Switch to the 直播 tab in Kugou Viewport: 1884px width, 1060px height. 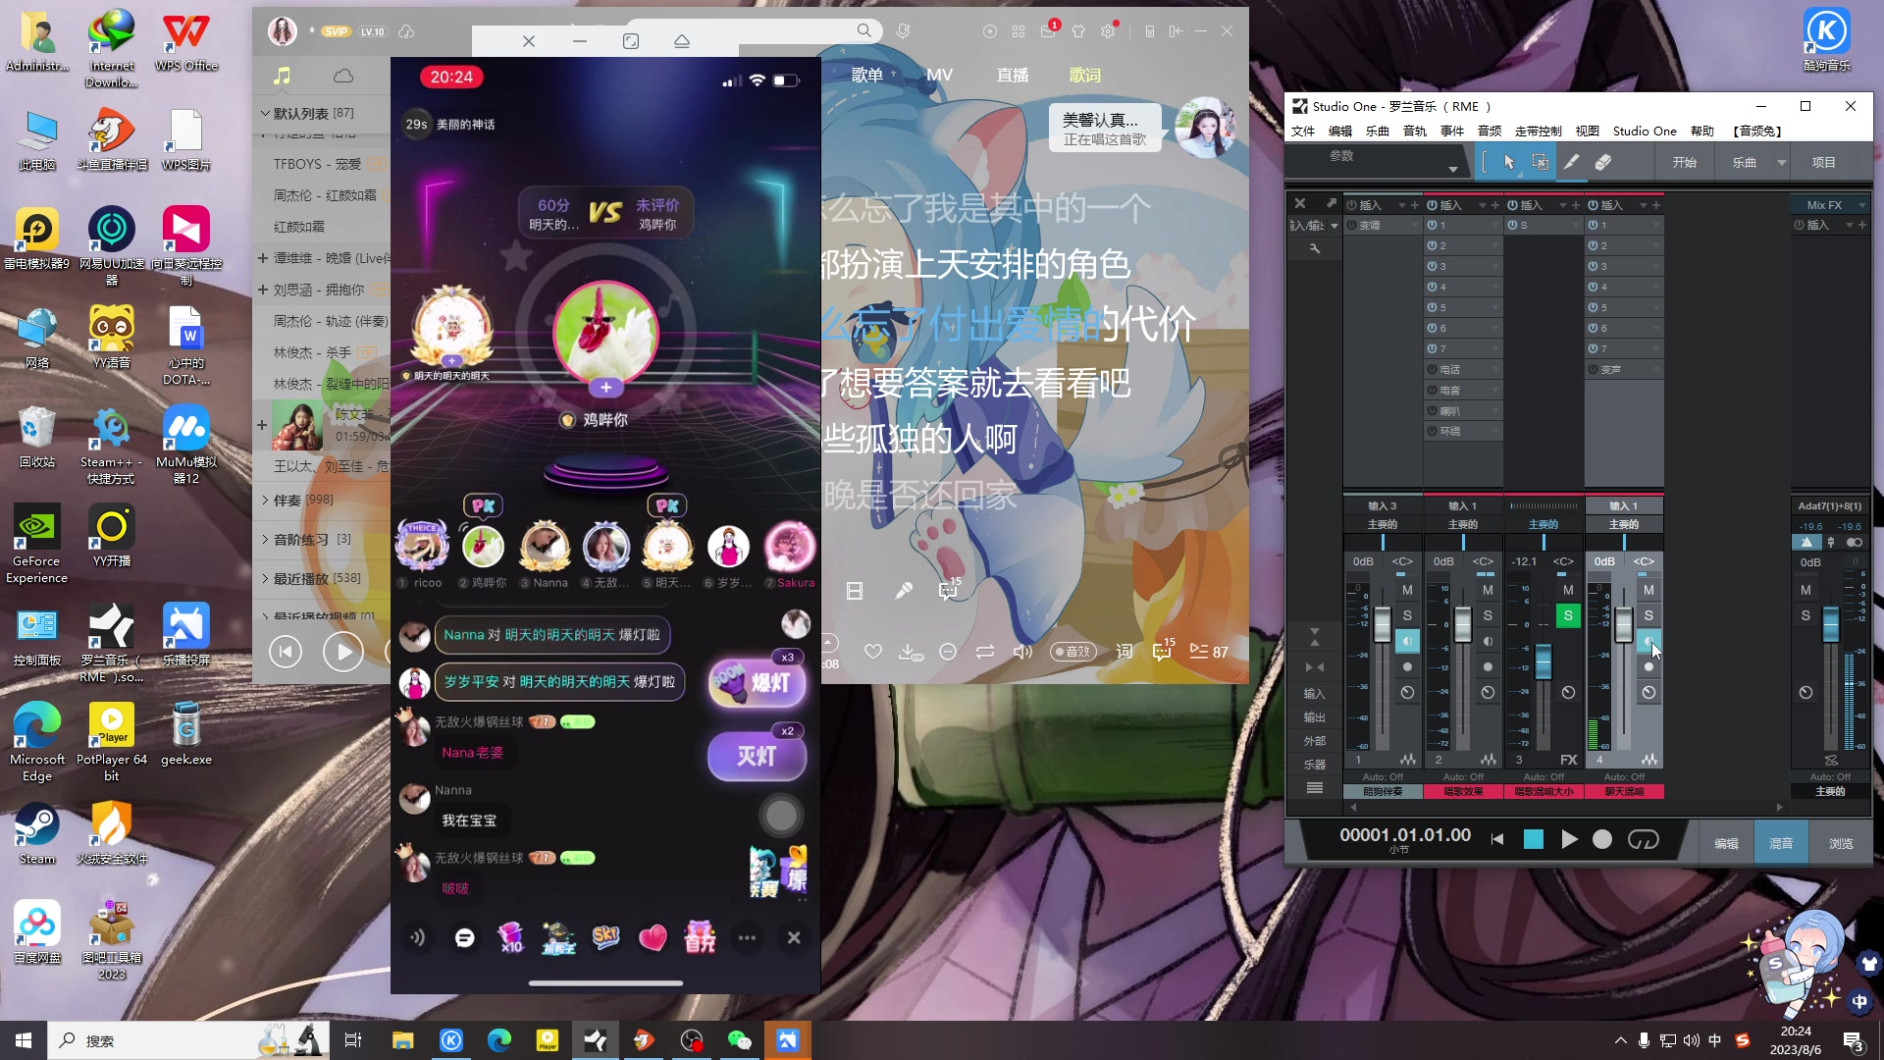pyautogui.click(x=1013, y=75)
